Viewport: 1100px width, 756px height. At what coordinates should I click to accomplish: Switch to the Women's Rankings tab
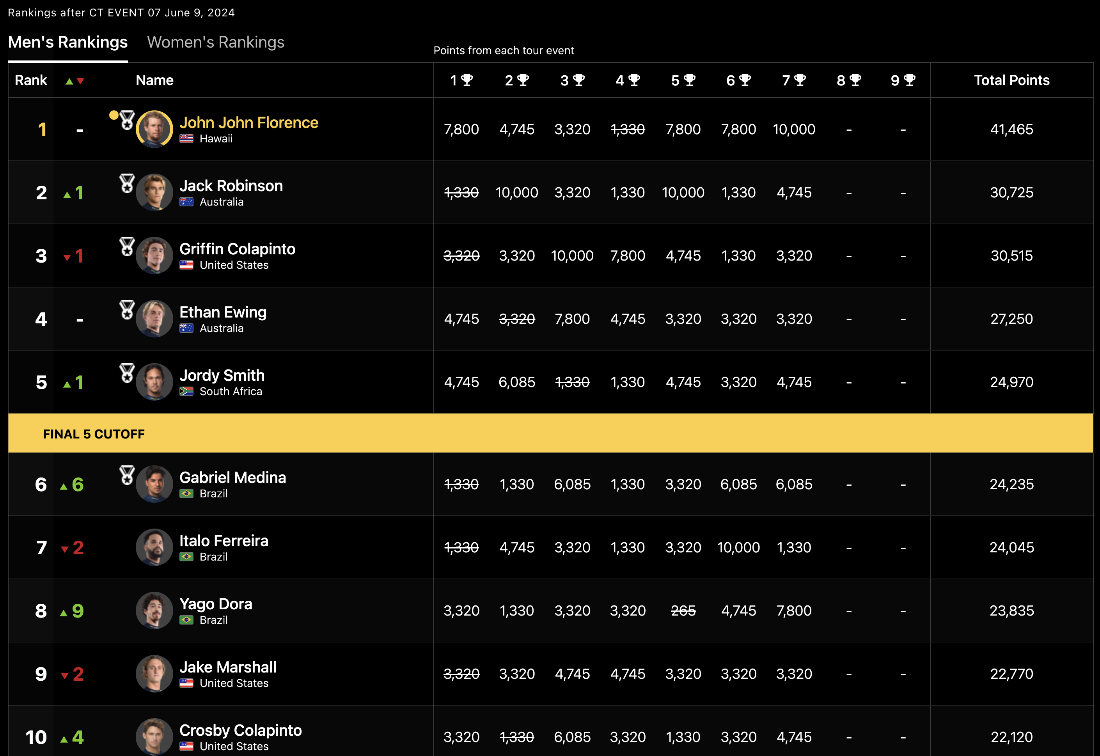215,42
